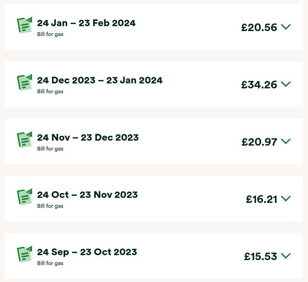The height and width of the screenshot is (282, 308).
Task: Open the 24 Sep – 23 Oct 2023 bill
Action: [87, 252]
